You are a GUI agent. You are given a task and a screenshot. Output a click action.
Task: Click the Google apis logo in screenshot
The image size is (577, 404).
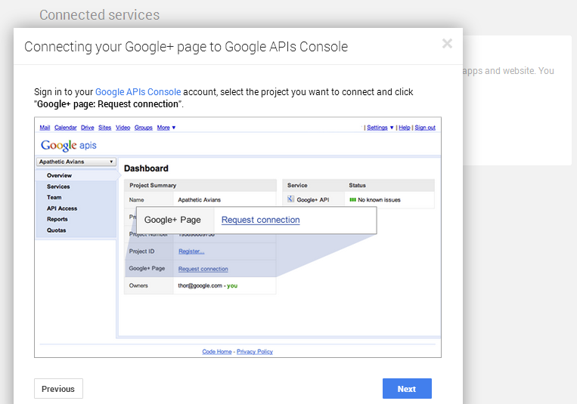pos(69,145)
